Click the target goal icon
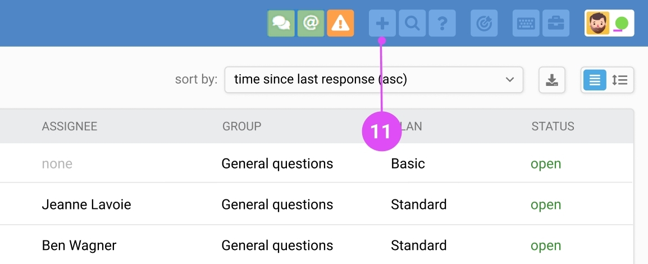The width and height of the screenshot is (648, 264). (x=484, y=23)
